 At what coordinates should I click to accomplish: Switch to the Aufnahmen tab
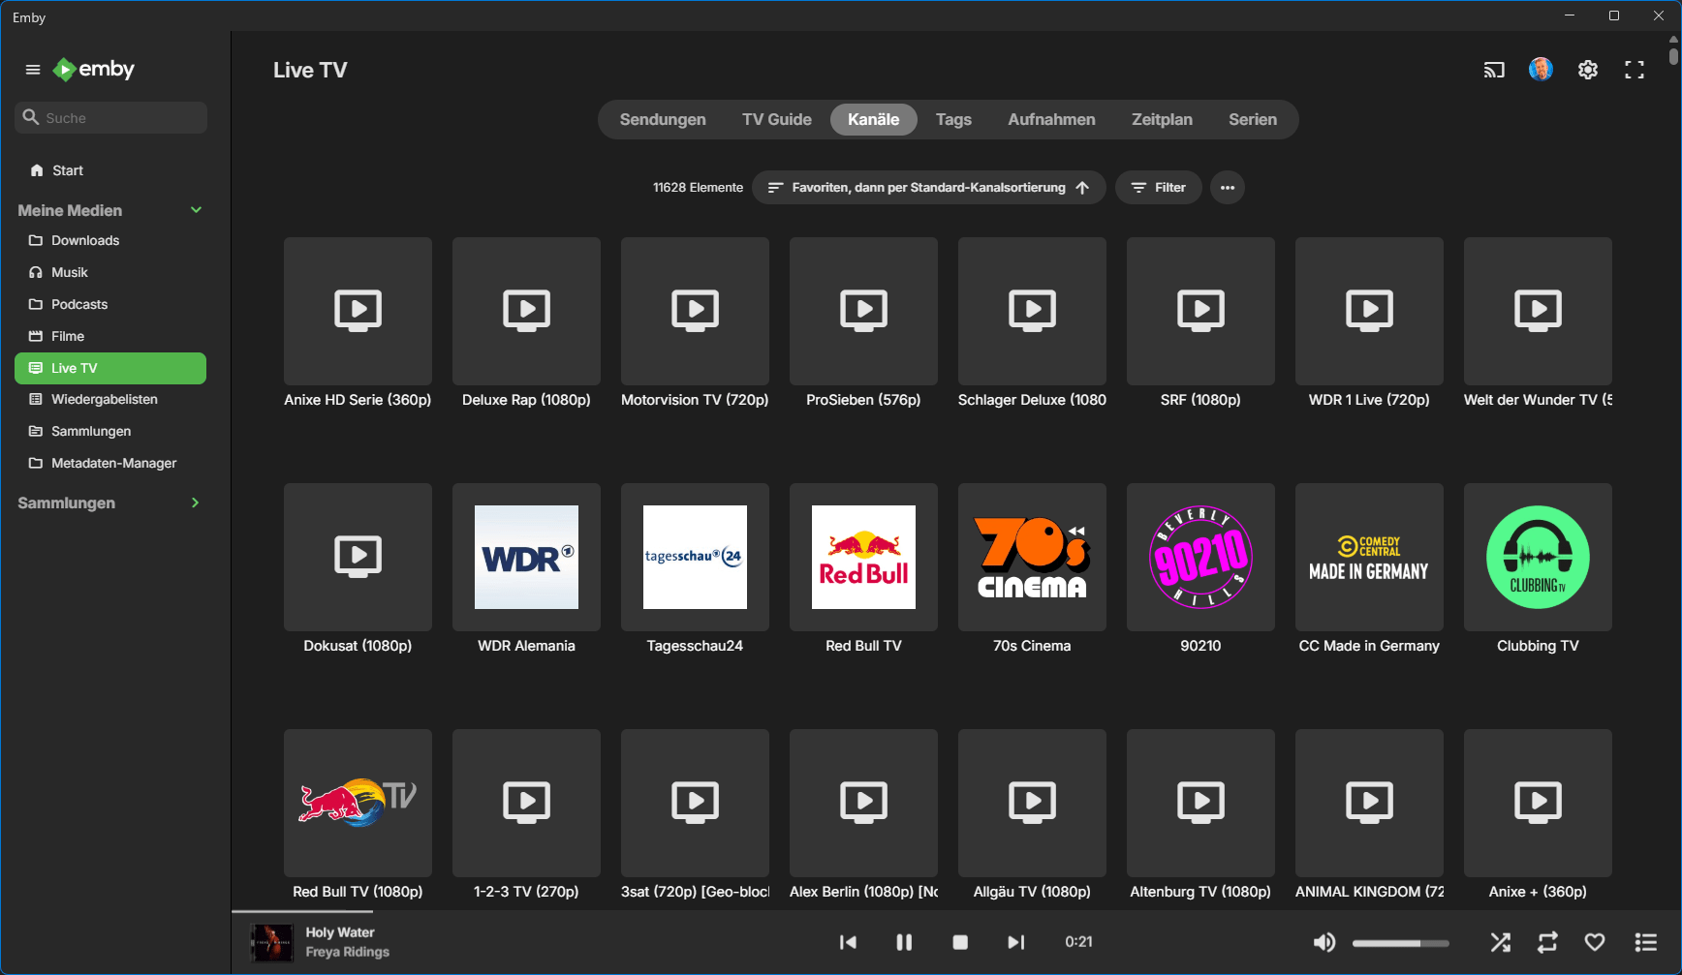pos(1051,120)
